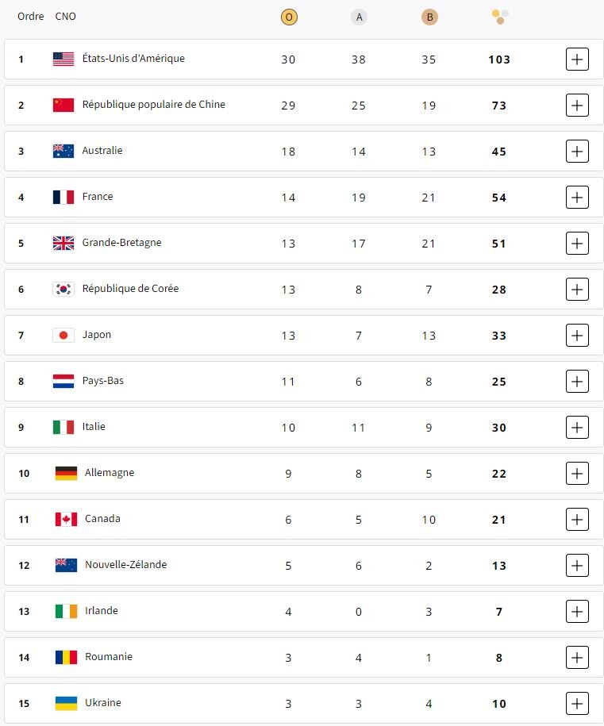The image size is (604, 726).
Task: Expand the Irlande row details
Action: 577,612
